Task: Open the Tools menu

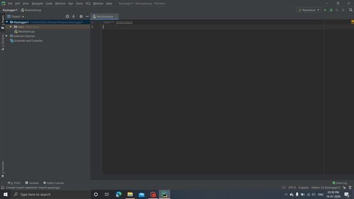Action: pos(79,4)
